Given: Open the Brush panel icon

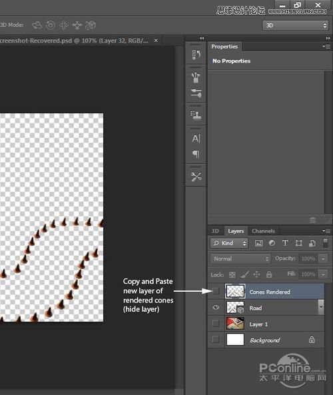Looking at the screenshot, I should (x=196, y=77).
